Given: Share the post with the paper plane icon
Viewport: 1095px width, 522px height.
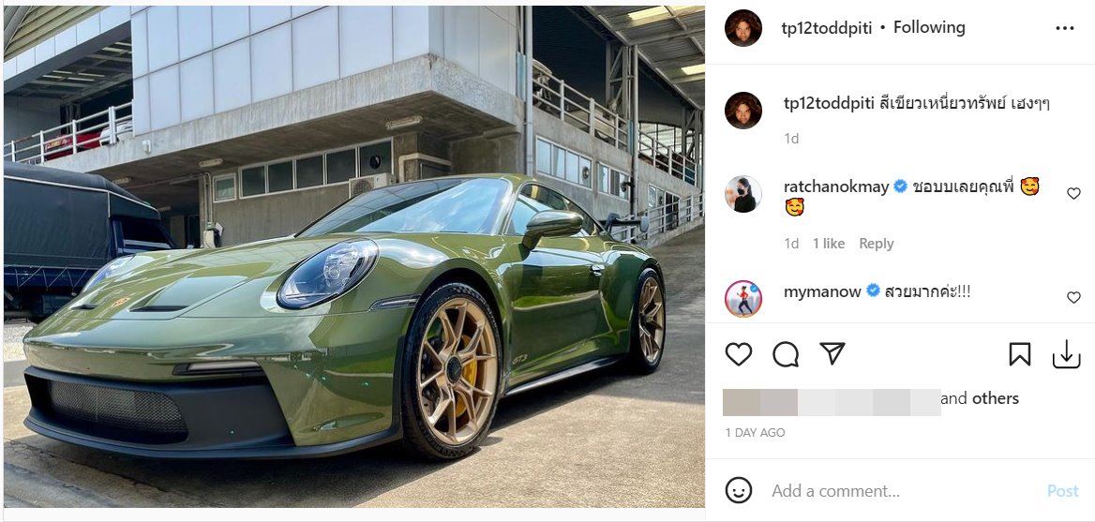Looking at the screenshot, I should [832, 353].
